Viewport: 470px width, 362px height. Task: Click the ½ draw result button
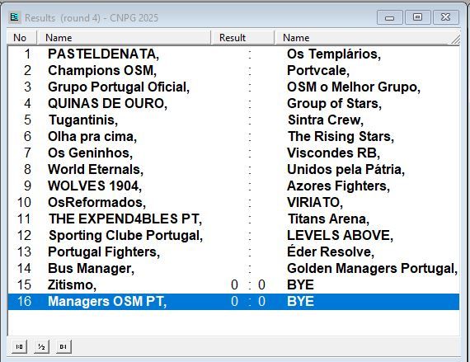[x=41, y=346]
